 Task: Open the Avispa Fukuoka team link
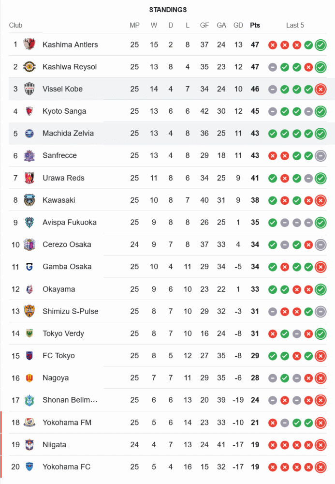[x=69, y=222]
